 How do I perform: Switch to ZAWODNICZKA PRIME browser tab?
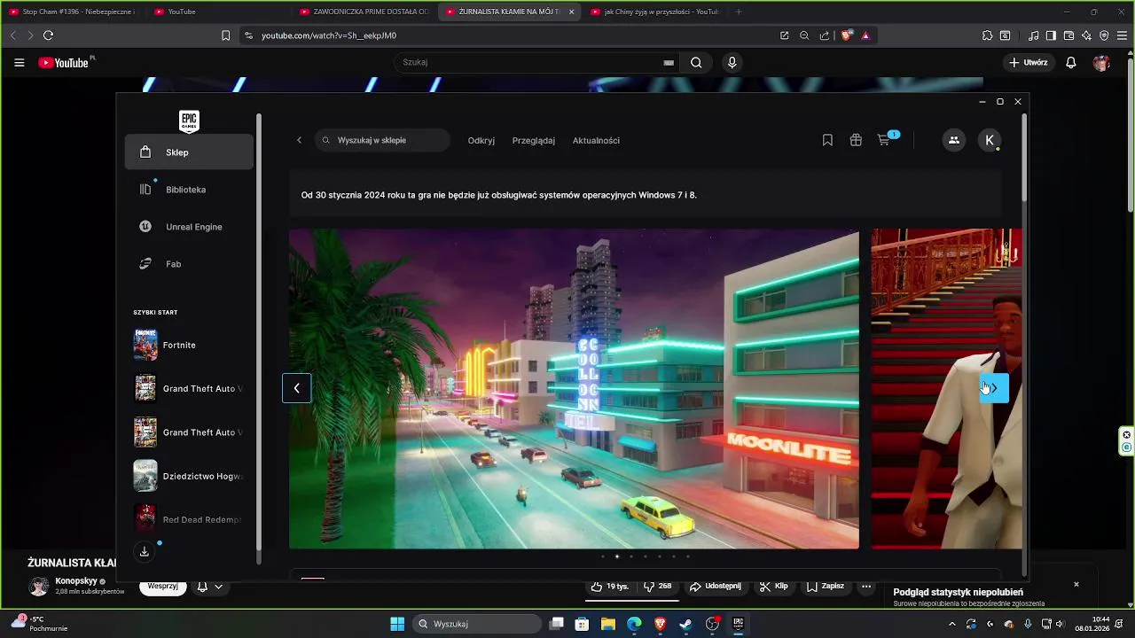point(364,12)
